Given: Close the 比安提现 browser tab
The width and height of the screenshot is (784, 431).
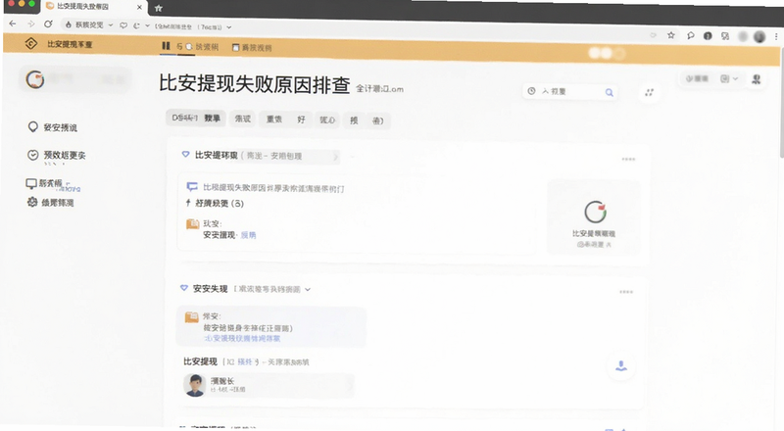Looking at the screenshot, I should coord(139,7).
